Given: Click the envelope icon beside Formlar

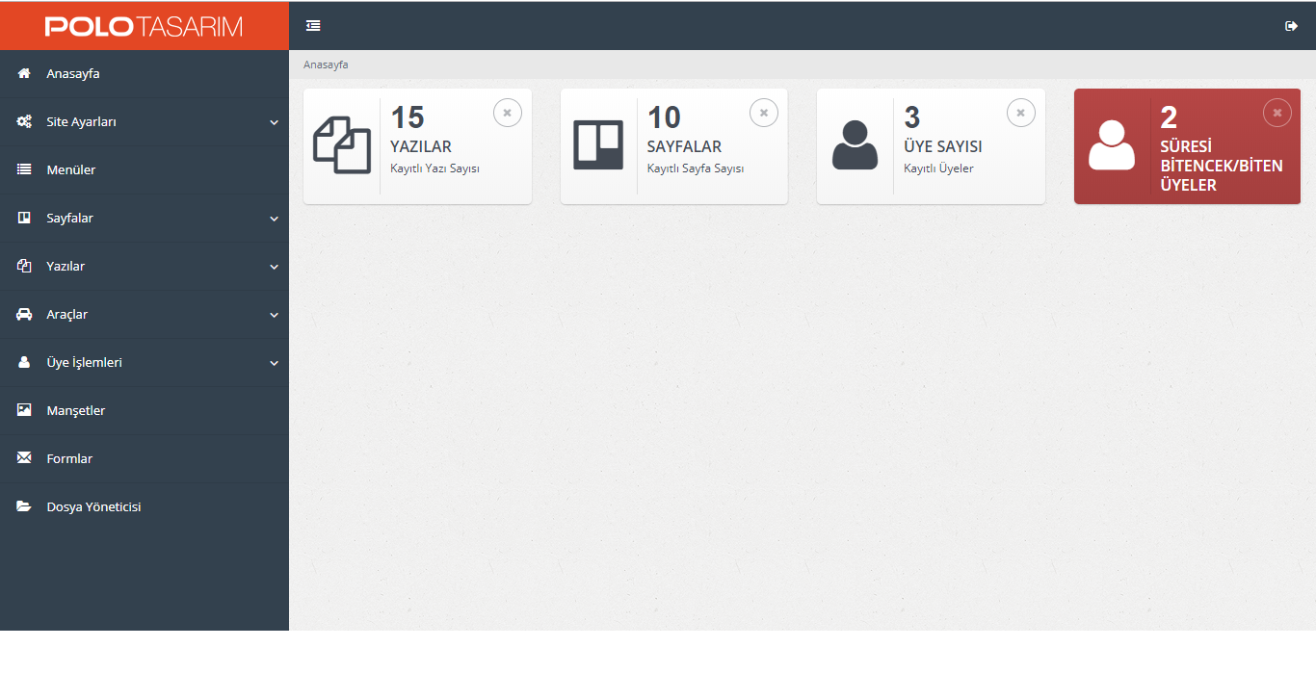Looking at the screenshot, I should tap(24, 458).
